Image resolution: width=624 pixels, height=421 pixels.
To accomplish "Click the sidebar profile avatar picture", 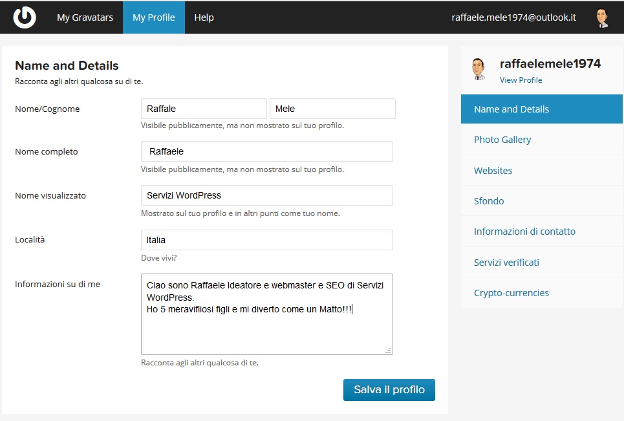I will pyautogui.click(x=479, y=69).
